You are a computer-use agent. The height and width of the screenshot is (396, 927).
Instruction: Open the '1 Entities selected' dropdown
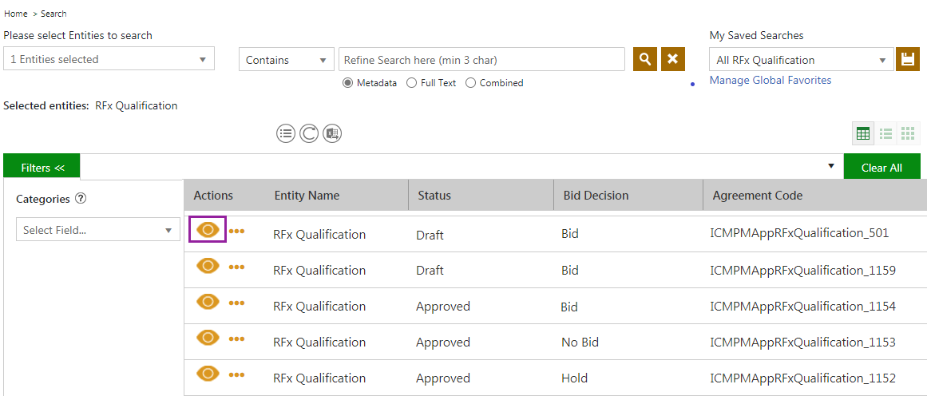tap(109, 59)
